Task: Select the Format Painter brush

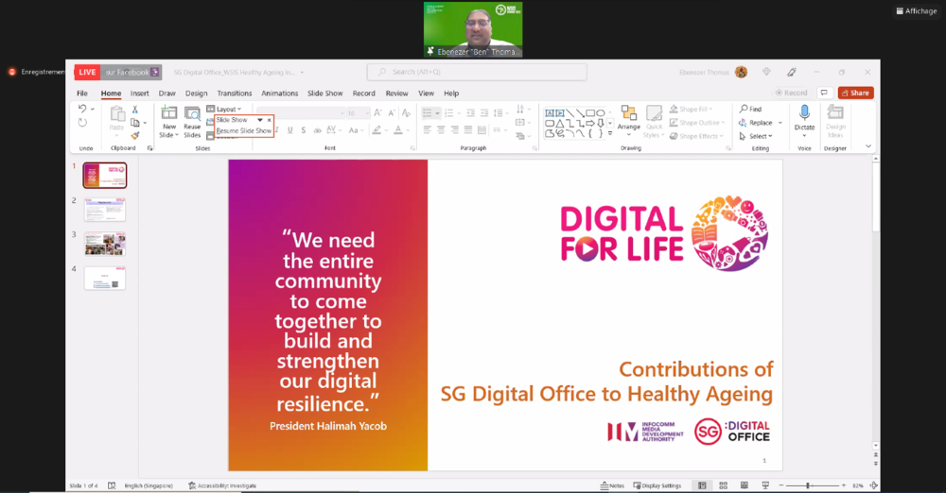Action: (135, 136)
